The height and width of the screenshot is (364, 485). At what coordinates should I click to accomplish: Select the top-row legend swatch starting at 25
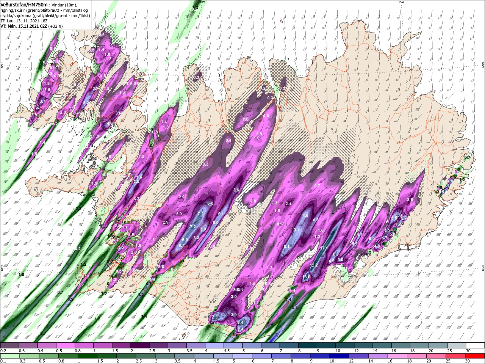(x=457, y=345)
